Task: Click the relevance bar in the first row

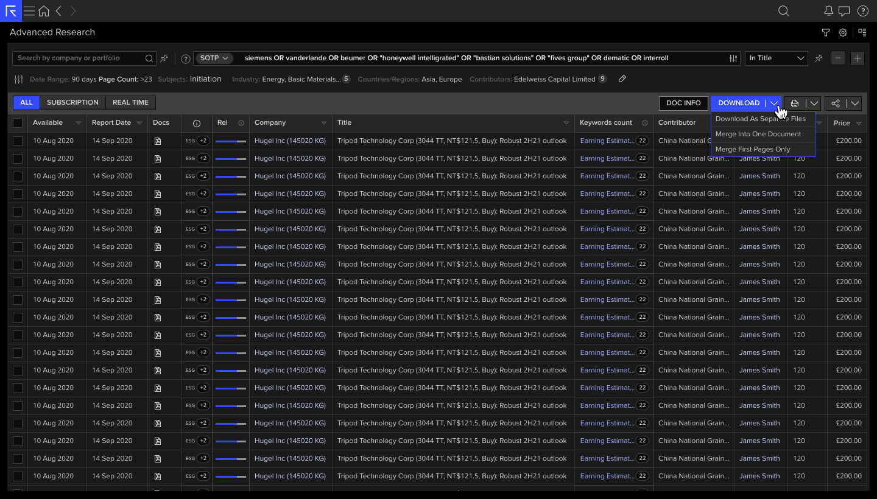Action: [231, 141]
